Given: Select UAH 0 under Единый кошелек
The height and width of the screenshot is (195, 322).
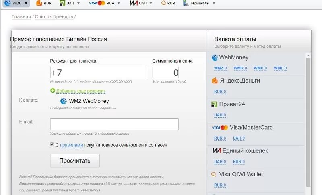Looking at the screenshot, I should click(220, 161).
